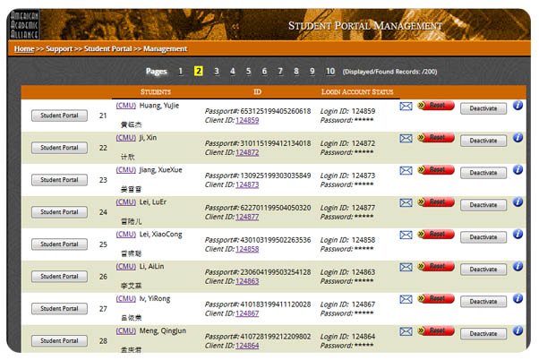Click the info icon for Meng, QingJun
The height and width of the screenshot is (360, 539).
(518, 330)
